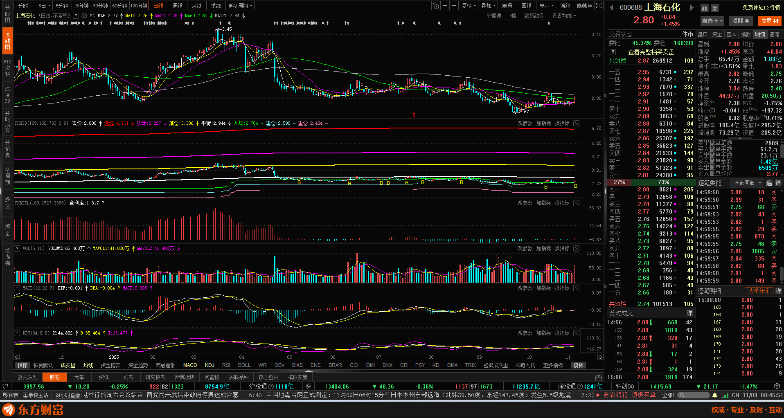The height and width of the screenshot is (418, 784).
Task: Click help icon beside 上海石化 chart title
Action: 76,16
